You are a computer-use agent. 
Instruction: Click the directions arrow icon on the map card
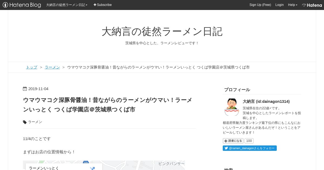[x=92, y=168]
